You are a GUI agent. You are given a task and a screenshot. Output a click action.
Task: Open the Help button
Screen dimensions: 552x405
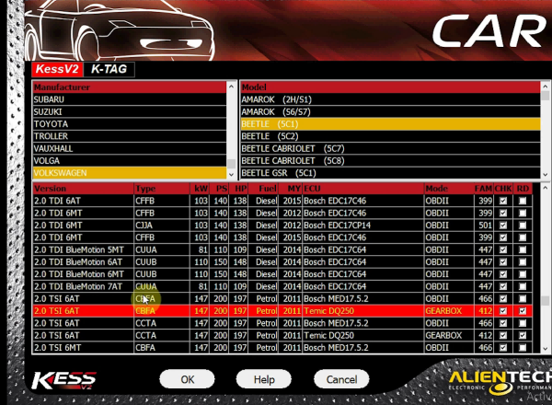coord(264,379)
